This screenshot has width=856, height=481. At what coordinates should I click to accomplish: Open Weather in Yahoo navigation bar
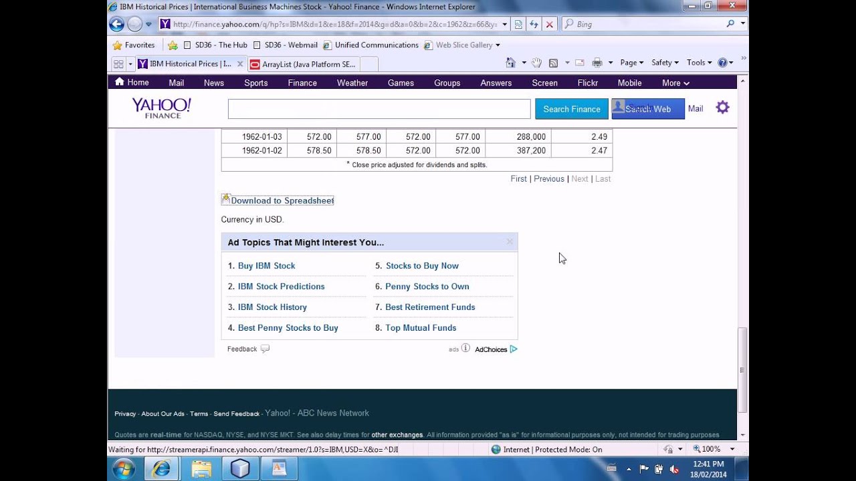click(x=352, y=83)
